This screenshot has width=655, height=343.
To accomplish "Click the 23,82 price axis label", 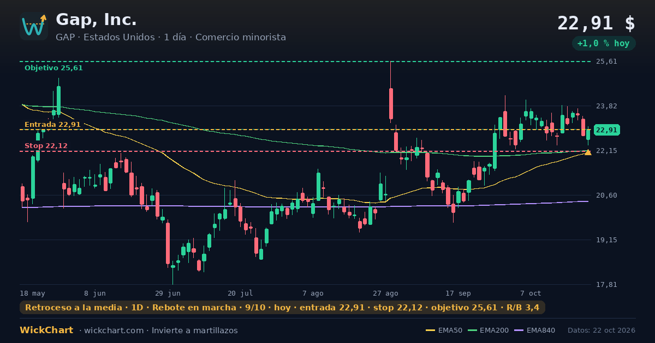I will coord(606,106).
